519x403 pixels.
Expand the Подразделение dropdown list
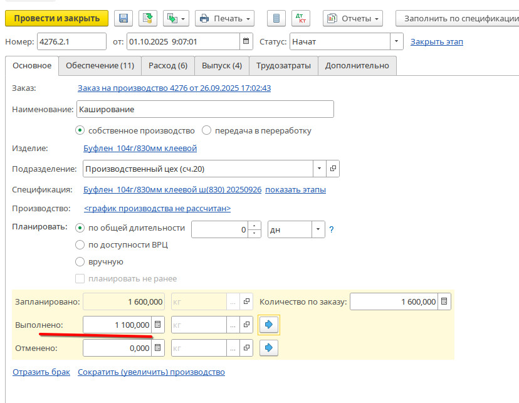[x=320, y=169]
